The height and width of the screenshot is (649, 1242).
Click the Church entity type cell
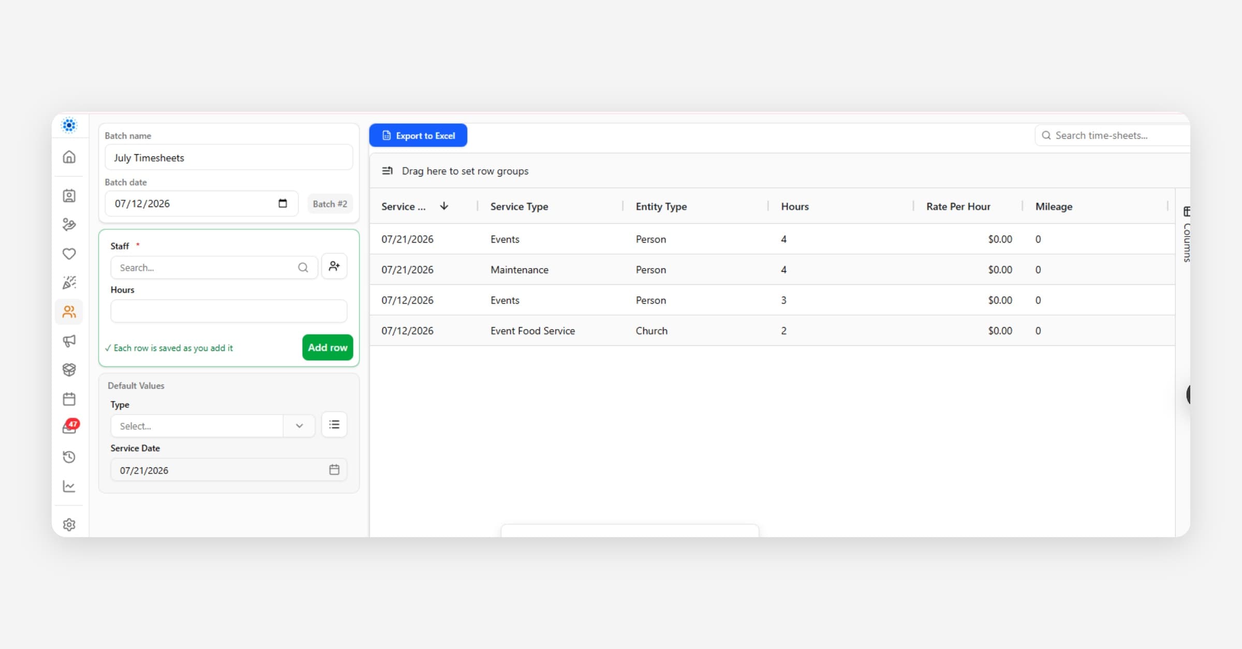point(652,331)
